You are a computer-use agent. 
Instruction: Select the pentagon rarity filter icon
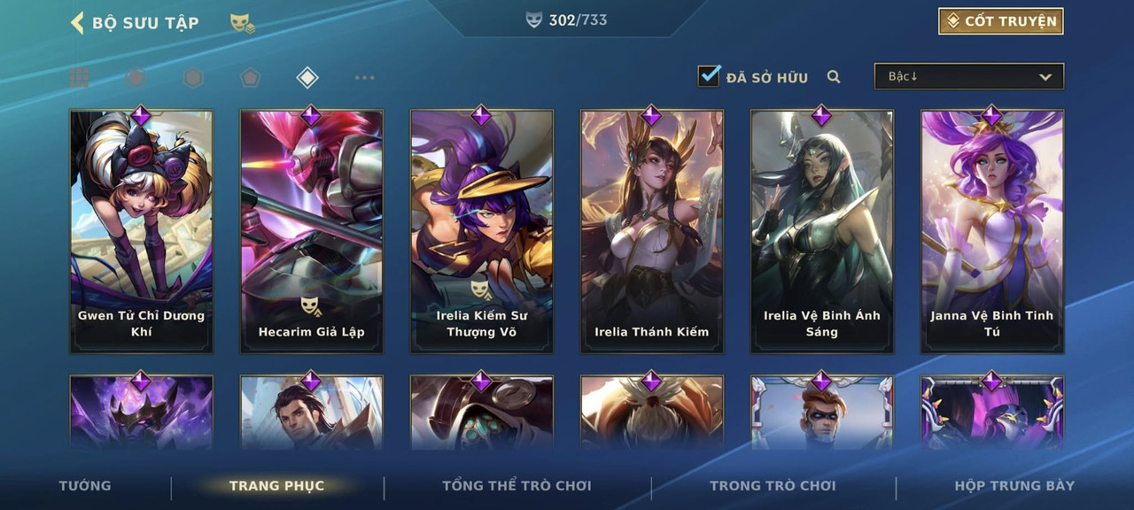click(x=250, y=78)
